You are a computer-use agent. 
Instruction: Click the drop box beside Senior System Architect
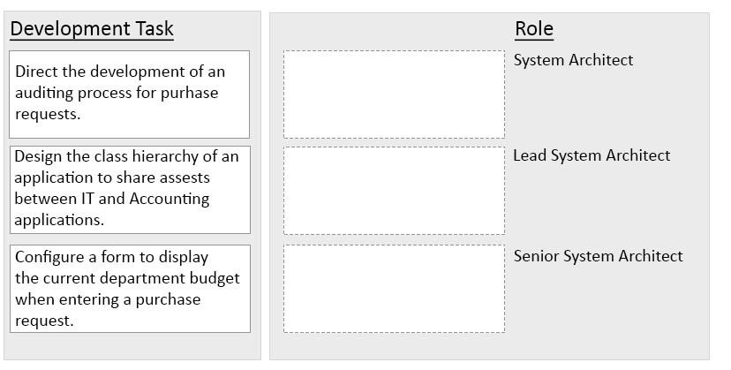[x=394, y=289]
